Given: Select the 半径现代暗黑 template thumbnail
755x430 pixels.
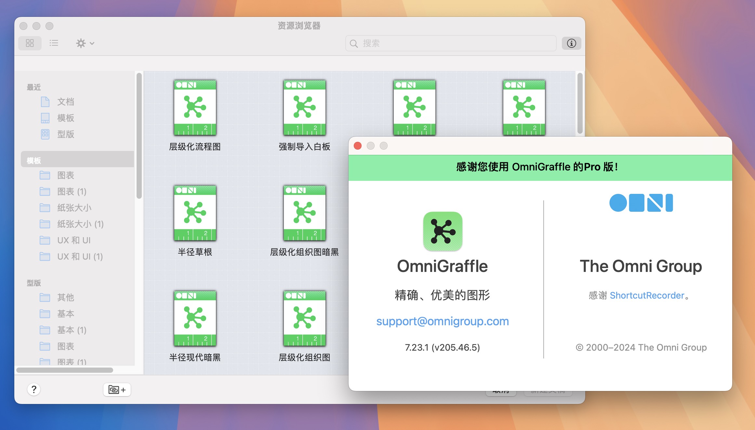Looking at the screenshot, I should 195,318.
